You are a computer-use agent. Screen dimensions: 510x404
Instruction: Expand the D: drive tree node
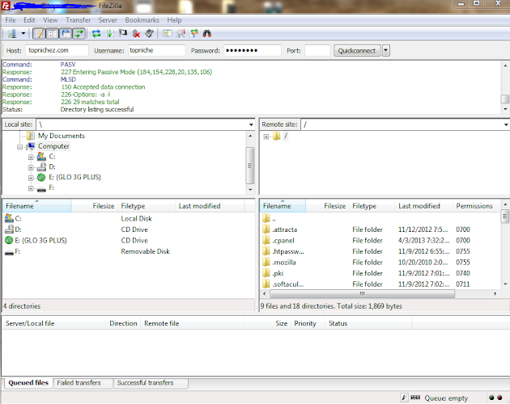(31, 167)
